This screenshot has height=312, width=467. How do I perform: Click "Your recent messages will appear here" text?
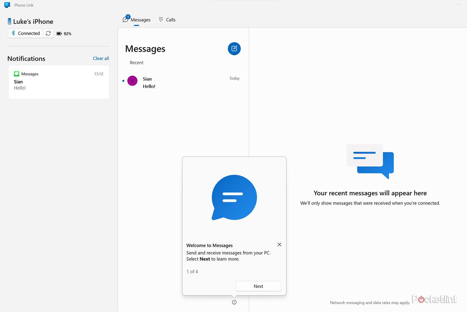370,193
